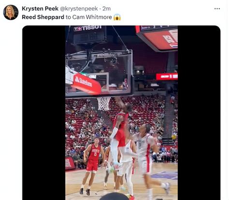
Task: Click the Rockets player wearing number 15
Action: coord(93,165)
